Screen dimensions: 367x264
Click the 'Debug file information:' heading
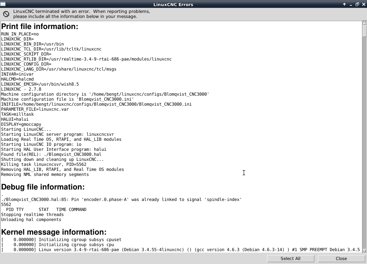(x=43, y=187)
